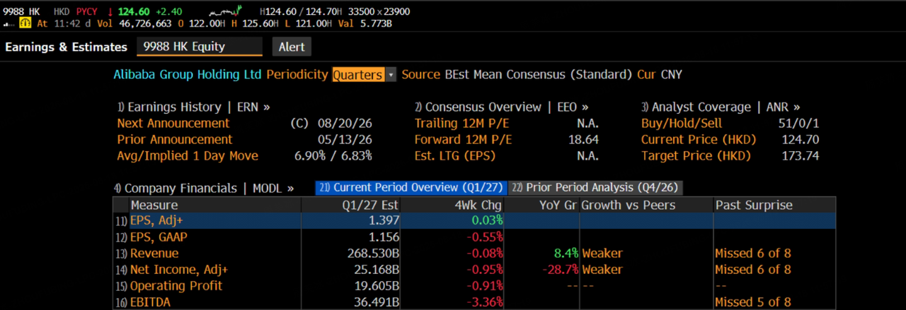Viewport: 906px width, 310px height.
Task: Open Analyst Coverage ANR link
Action: coord(721,107)
